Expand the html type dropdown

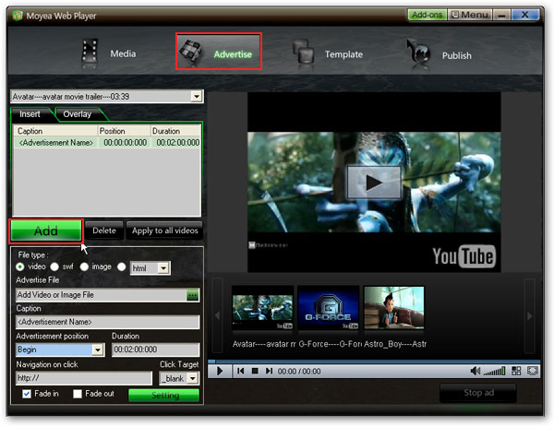pyautogui.click(x=163, y=268)
